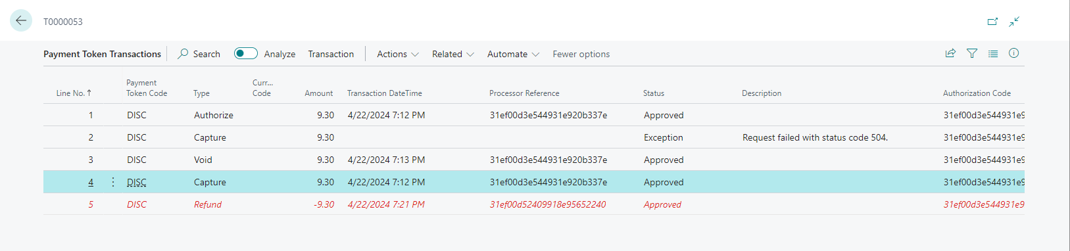Open row 4 show more options dots

coord(113,182)
